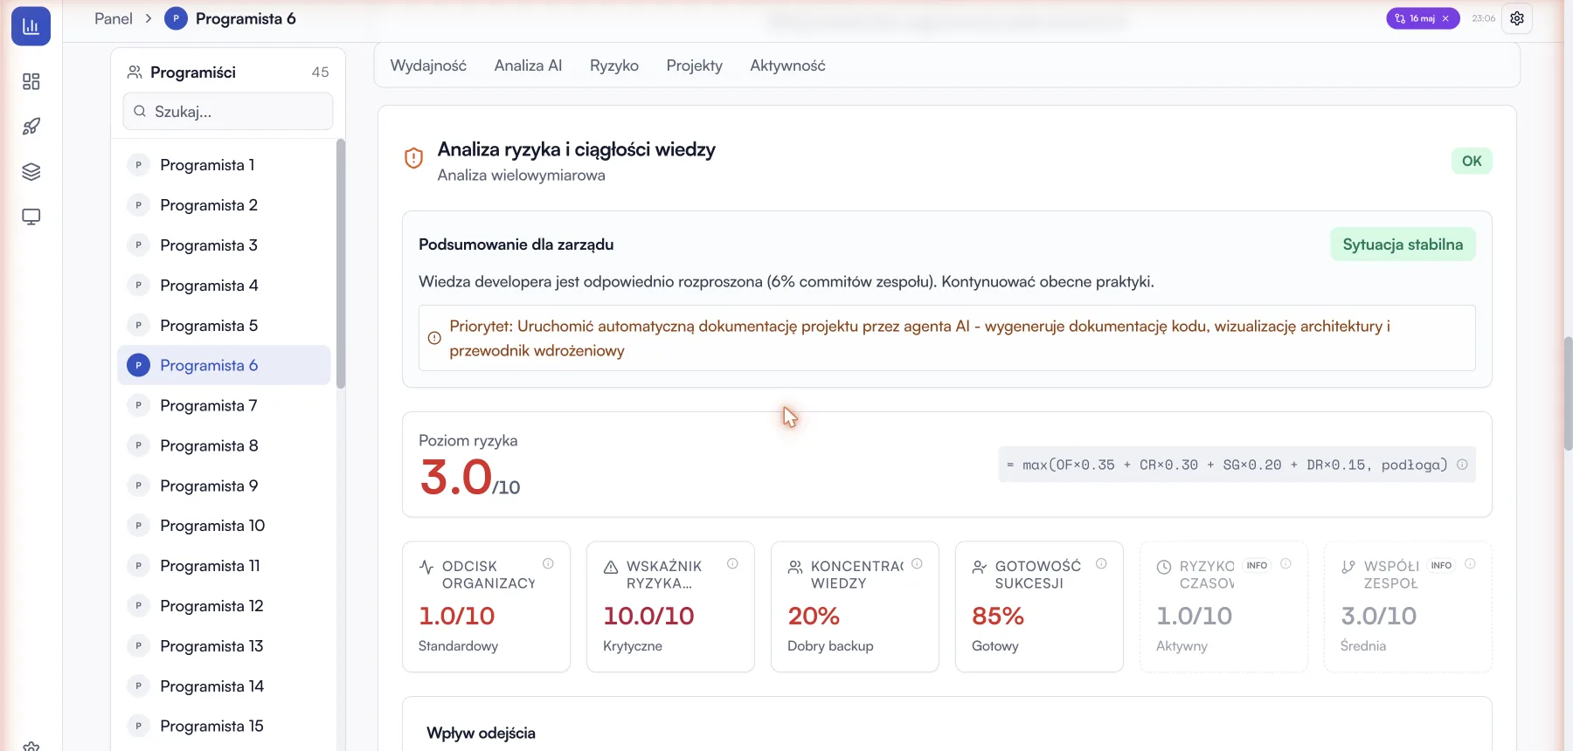
Task: Click the Programiści people icon
Action: pos(135,72)
